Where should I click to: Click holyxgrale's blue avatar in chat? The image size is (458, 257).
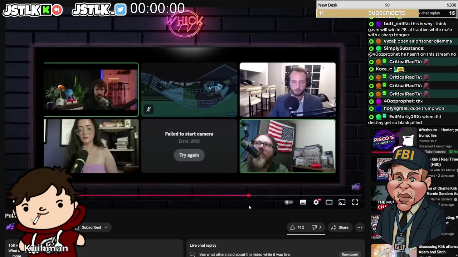coord(379,109)
